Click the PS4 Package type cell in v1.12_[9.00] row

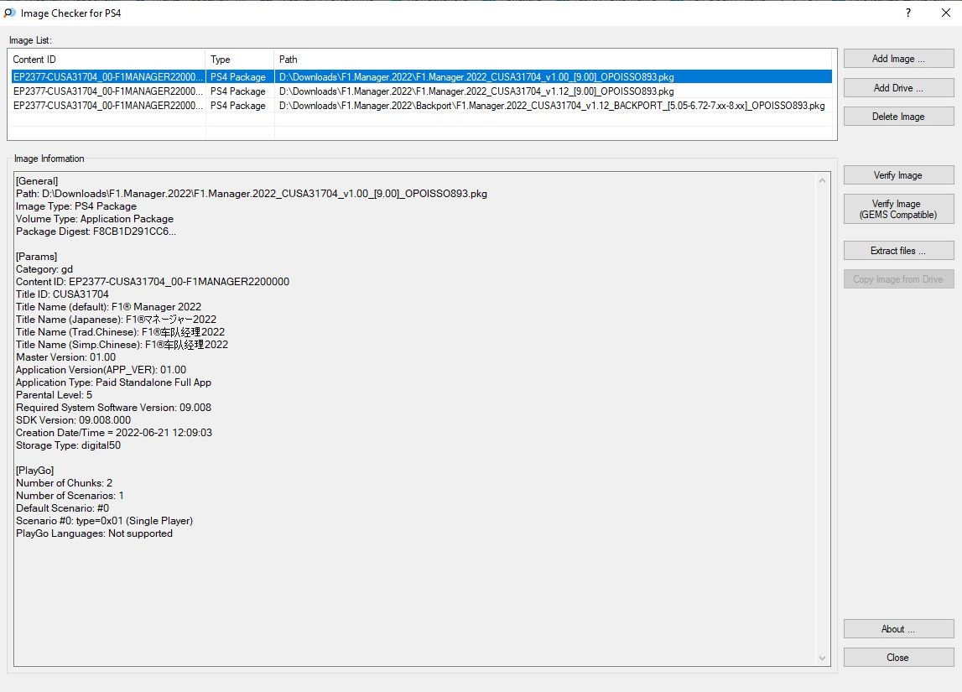coord(238,91)
